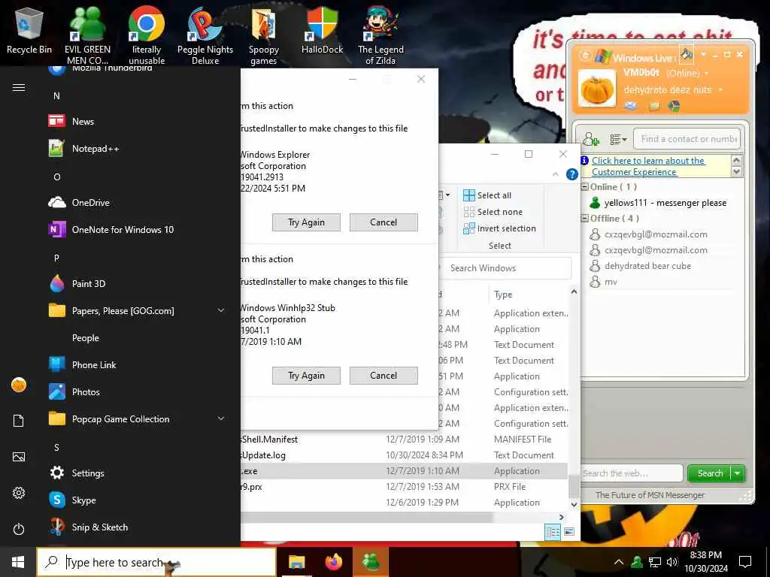Image resolution: width=770 pixels, height=577 pixels.
Task: Click the Add a contact icon
Action: (x=591, y=139)
